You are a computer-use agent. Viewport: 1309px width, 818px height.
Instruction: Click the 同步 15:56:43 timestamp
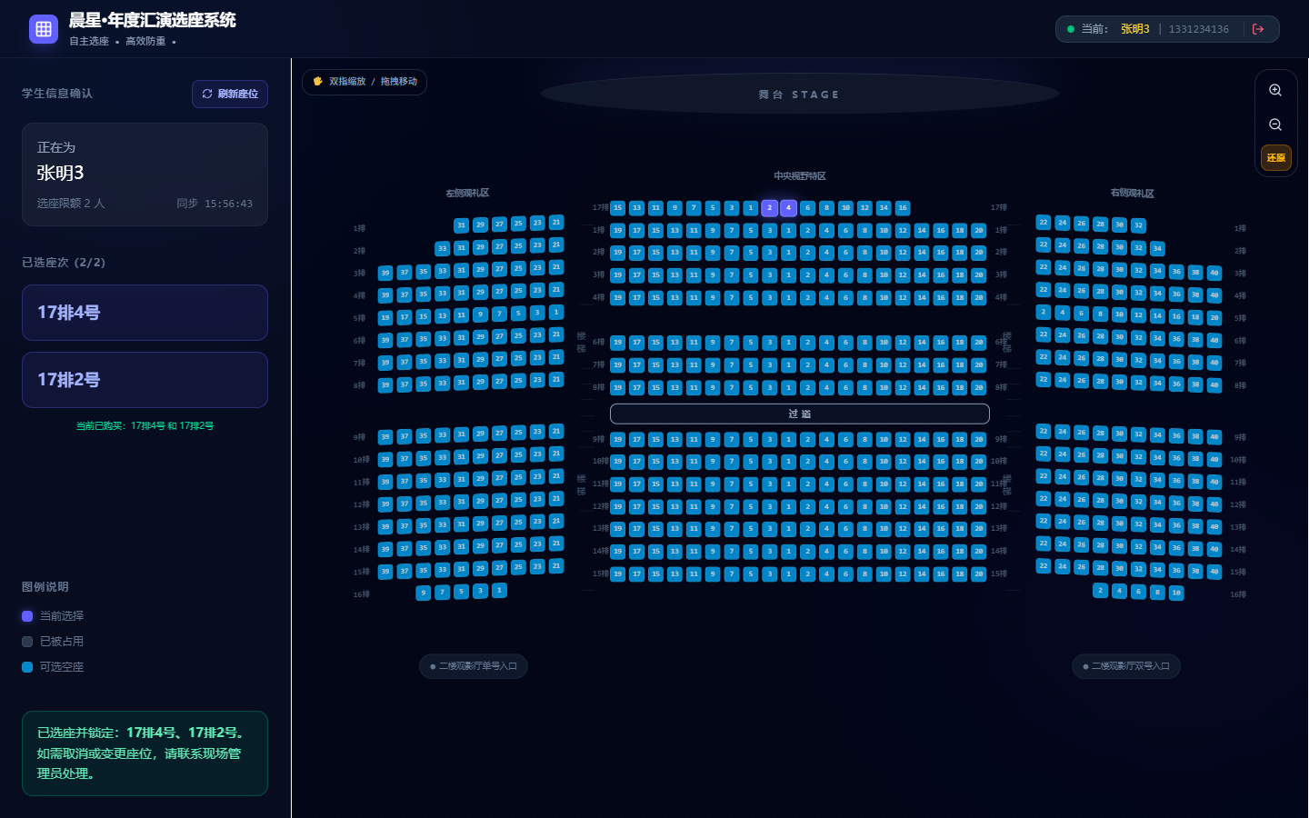pyautogui.click(x=215, y=204)
